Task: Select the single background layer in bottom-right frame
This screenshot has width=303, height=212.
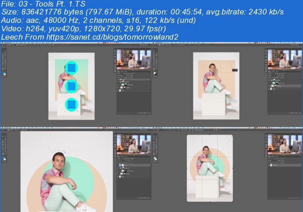Action: pyautogui.click(x=285, y=165)
